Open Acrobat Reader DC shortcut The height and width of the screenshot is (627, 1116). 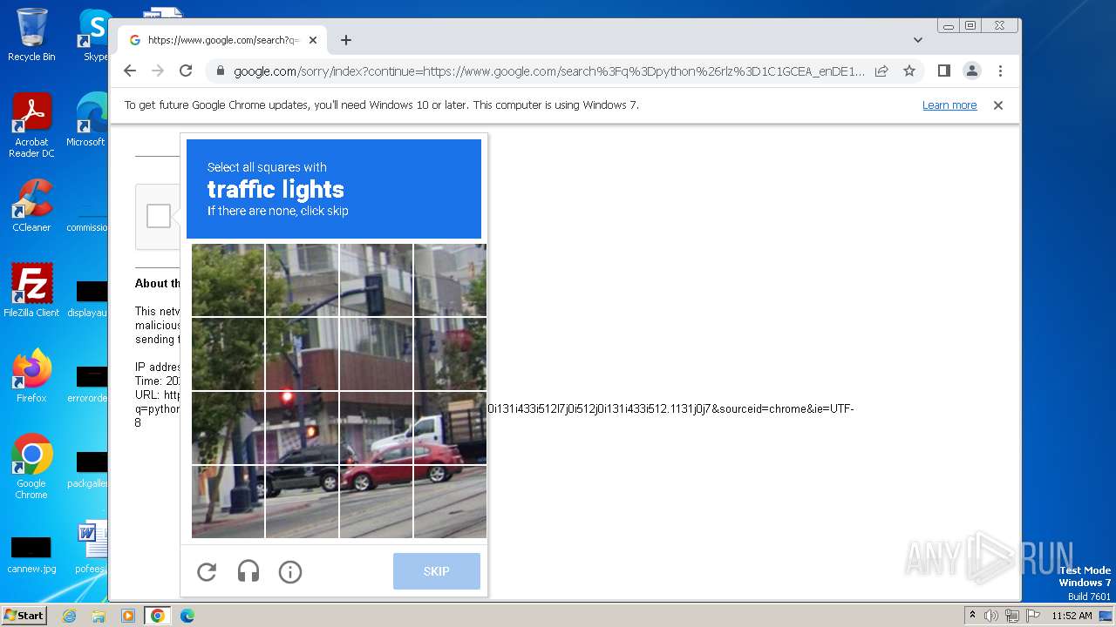31,126
